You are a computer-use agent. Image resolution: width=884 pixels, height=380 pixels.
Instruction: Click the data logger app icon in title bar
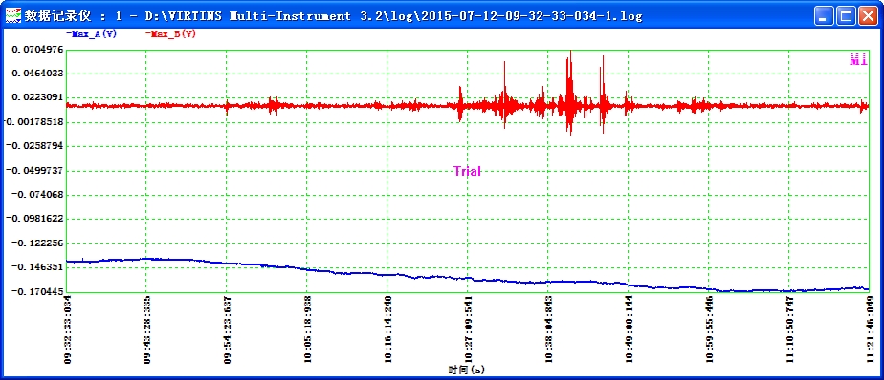point(12,16)
